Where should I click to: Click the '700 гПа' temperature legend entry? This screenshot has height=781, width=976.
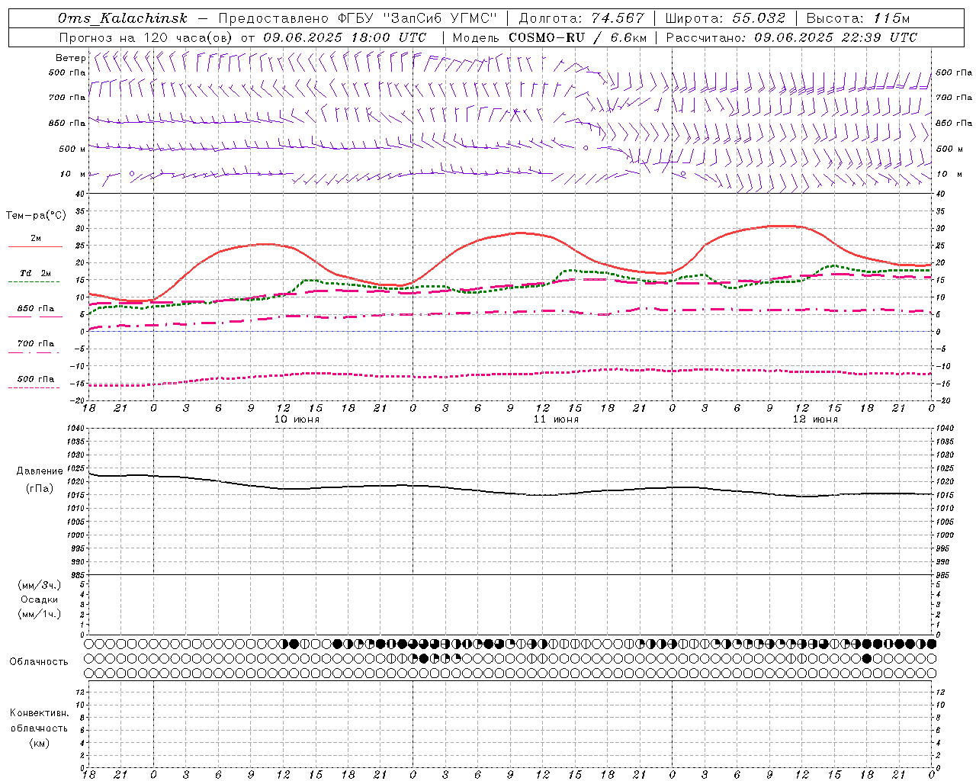(35, 344)
